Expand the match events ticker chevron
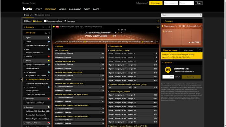Viewport: 226px width, 127px height. click(157, 42)
